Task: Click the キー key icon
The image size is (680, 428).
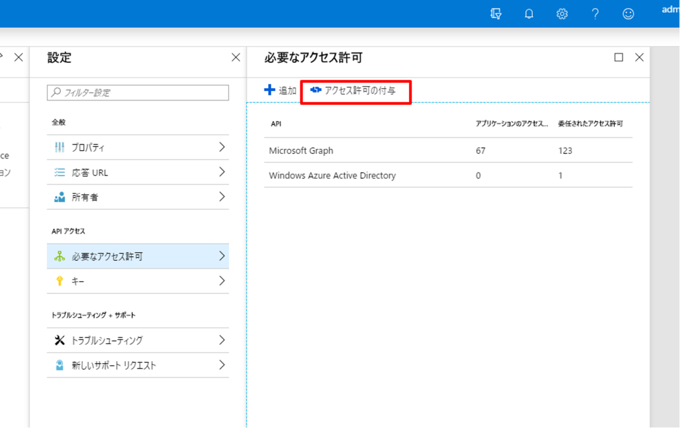Action: pyautogui.click(x=59, y=281)
